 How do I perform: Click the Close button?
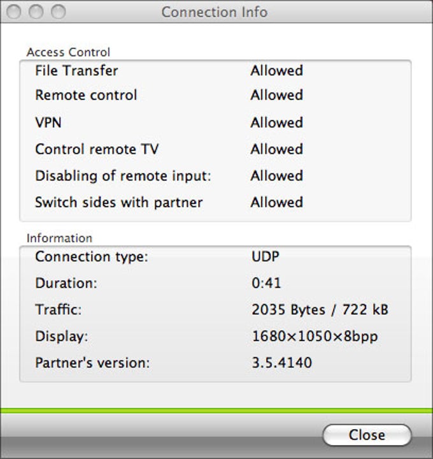[367, 435]
